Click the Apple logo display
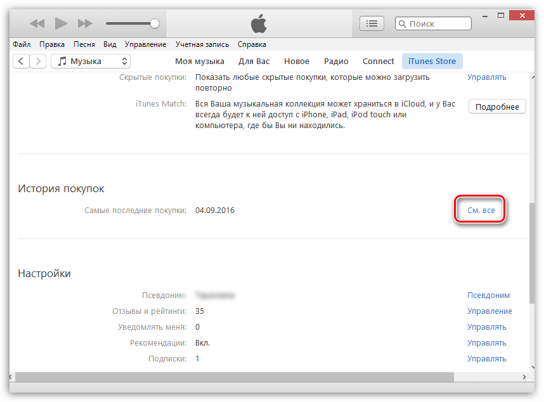The height and width of the screenshot is (402, 544). pyautogui.click(x=259, y=23)
